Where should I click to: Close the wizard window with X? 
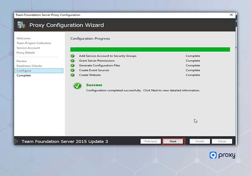[231, 15]
